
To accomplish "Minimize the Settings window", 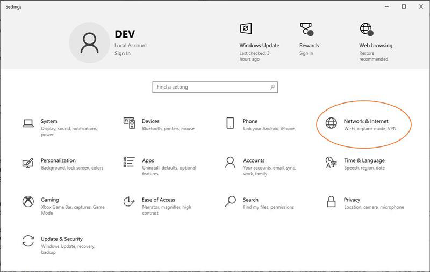I will (386, 6).
